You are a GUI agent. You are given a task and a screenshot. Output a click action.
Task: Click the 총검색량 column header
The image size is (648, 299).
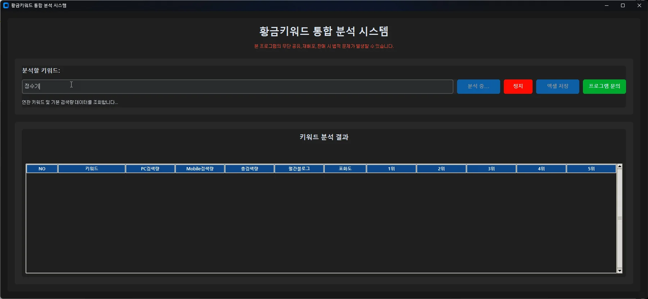[x=250, y=169]
